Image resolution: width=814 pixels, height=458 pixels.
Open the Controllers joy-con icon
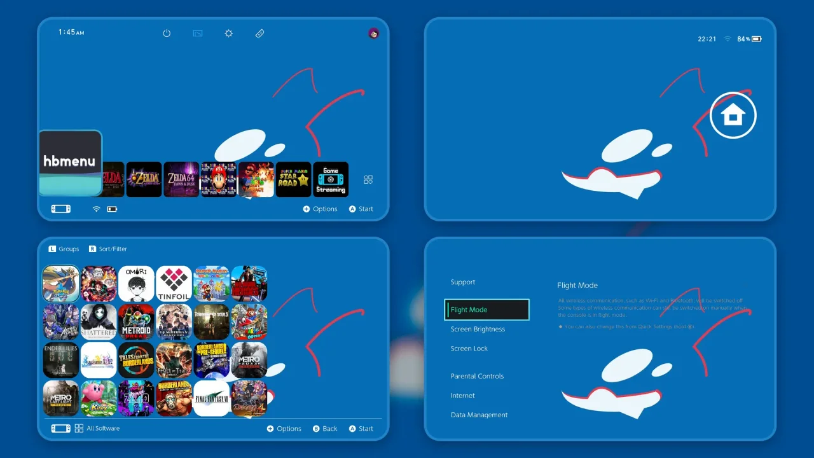pos(259,33)
